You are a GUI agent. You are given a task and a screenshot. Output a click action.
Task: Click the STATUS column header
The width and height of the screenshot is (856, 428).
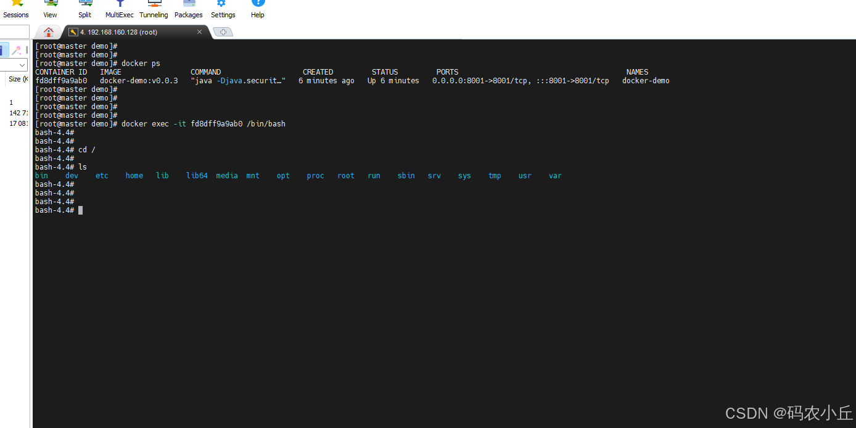[385, 72]
